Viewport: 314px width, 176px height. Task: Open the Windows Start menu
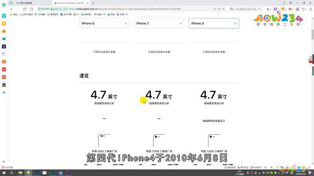(x=4, y=173)
